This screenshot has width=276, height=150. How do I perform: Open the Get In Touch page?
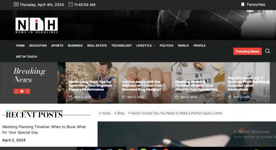27,57
